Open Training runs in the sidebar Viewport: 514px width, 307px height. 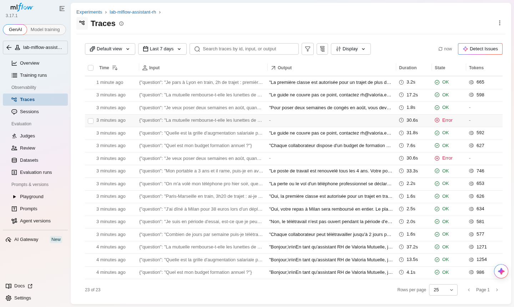(35, 75)
